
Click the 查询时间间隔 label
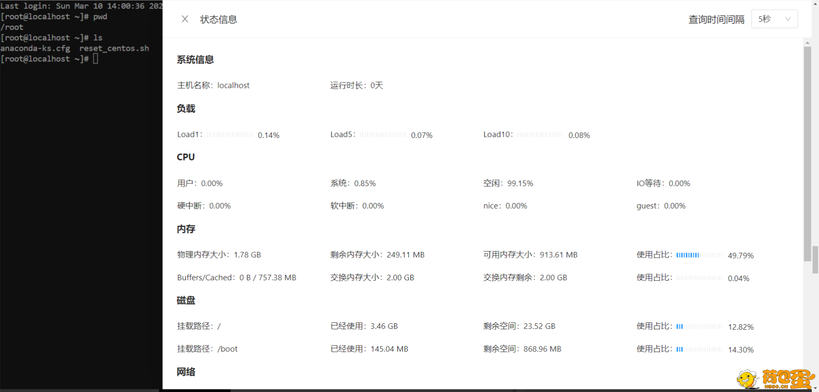pos(716,19)
